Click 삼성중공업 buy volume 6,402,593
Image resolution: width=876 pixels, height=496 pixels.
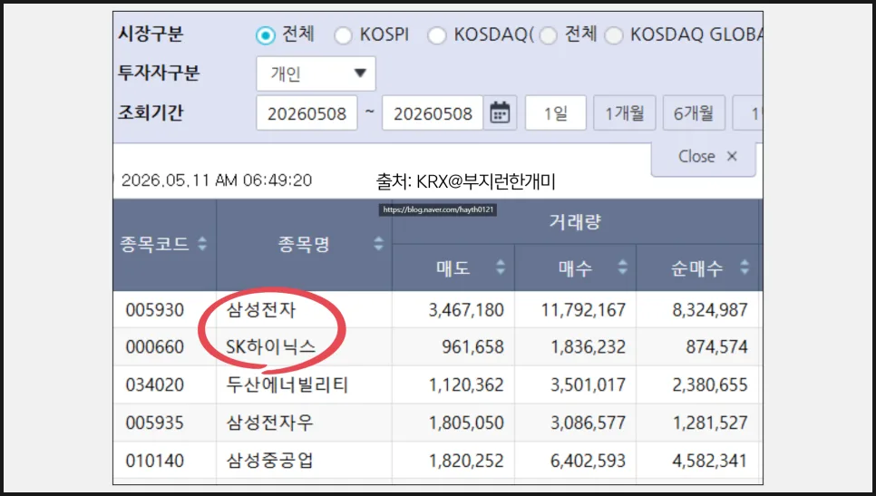pyautogui.click(x=589, y=461)
